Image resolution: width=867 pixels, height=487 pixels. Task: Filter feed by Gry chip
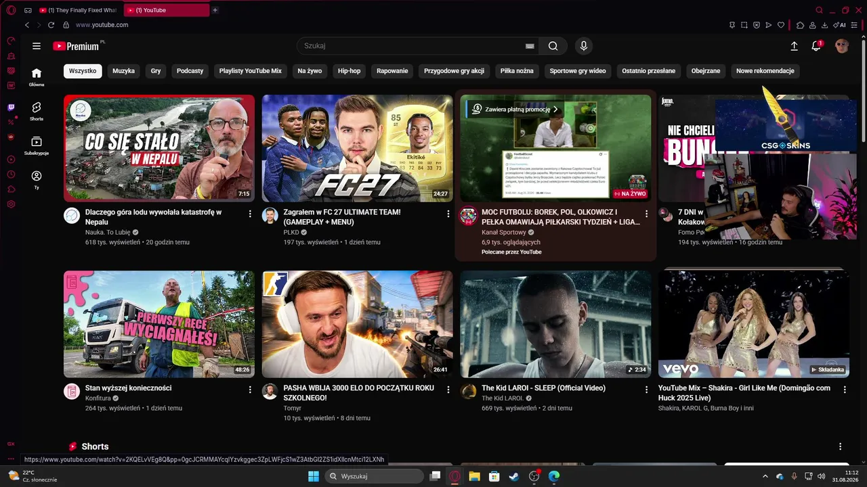(x=156, y=71)
